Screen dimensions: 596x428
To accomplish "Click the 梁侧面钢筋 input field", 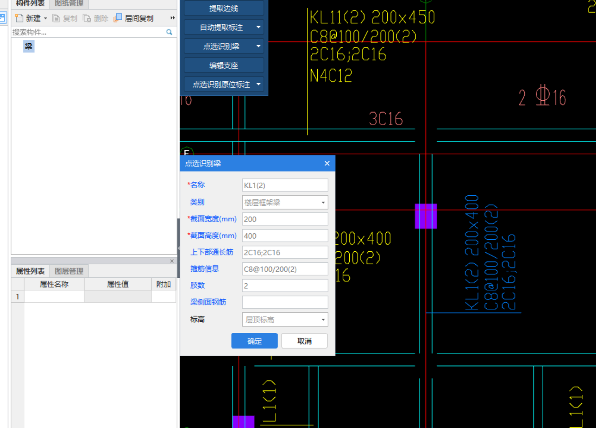I will tap(285, 302).
